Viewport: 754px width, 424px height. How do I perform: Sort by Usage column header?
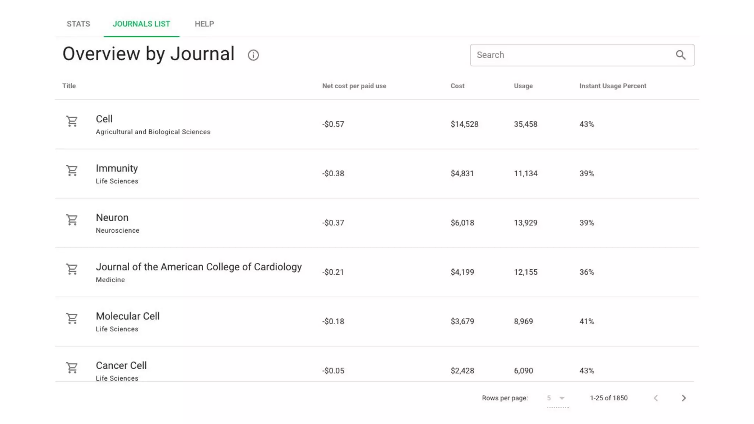pos(523,86)
